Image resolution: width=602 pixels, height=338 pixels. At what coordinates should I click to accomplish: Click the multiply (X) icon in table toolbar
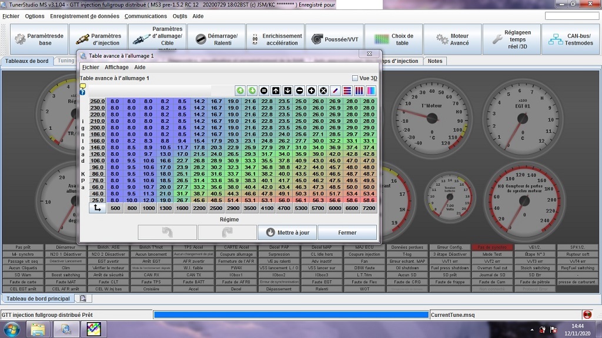pyautogui.click(x=323, y=91)
